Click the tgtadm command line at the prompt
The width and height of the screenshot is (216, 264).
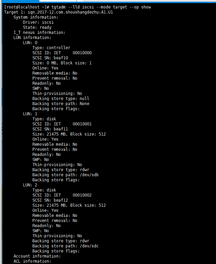click(x=77, y=7)
